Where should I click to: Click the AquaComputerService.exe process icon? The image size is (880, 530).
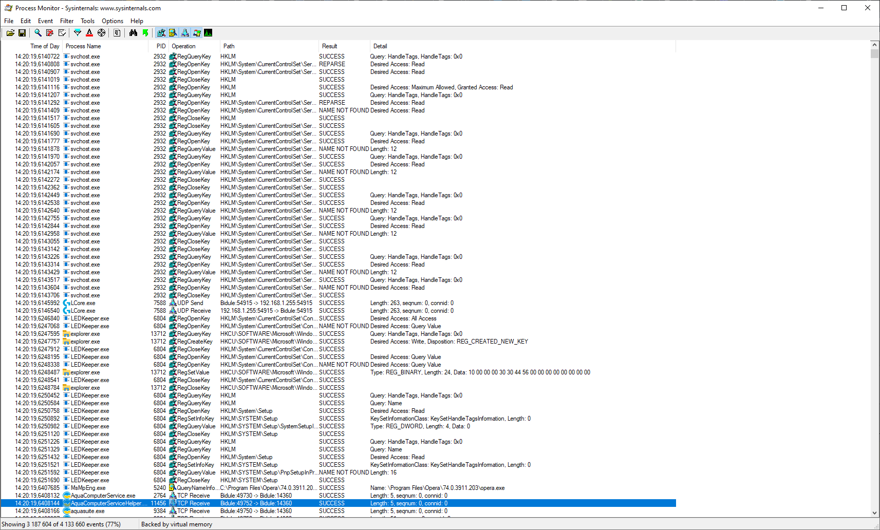pyautogui.click(x=67, y=496)
